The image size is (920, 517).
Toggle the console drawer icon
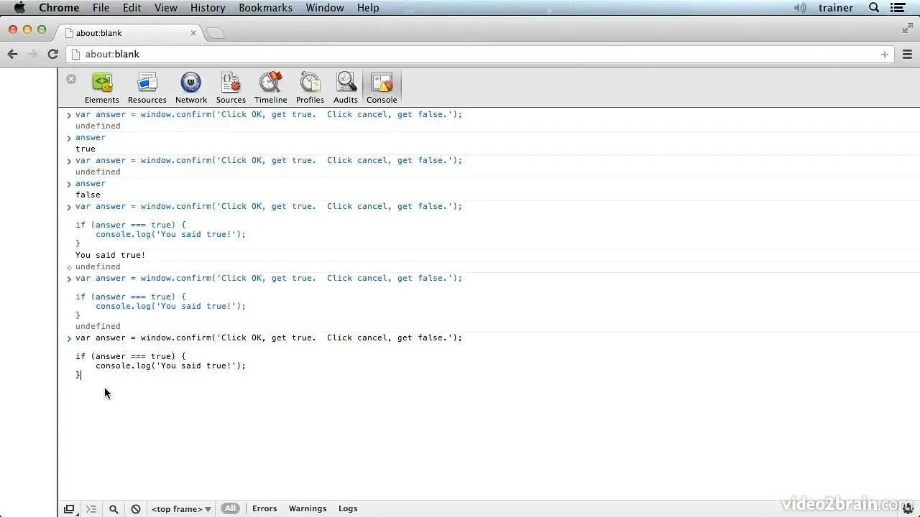91,509
